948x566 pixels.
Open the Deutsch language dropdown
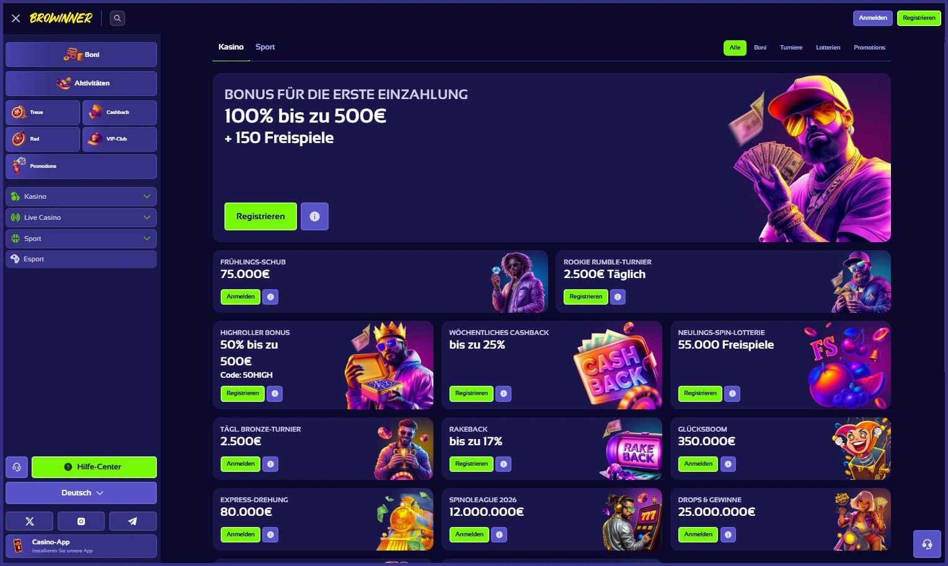tap(81, 493)
